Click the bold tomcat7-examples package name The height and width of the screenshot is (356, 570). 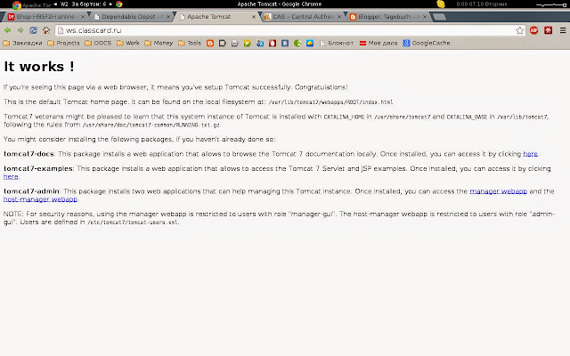tap(38, 168)
